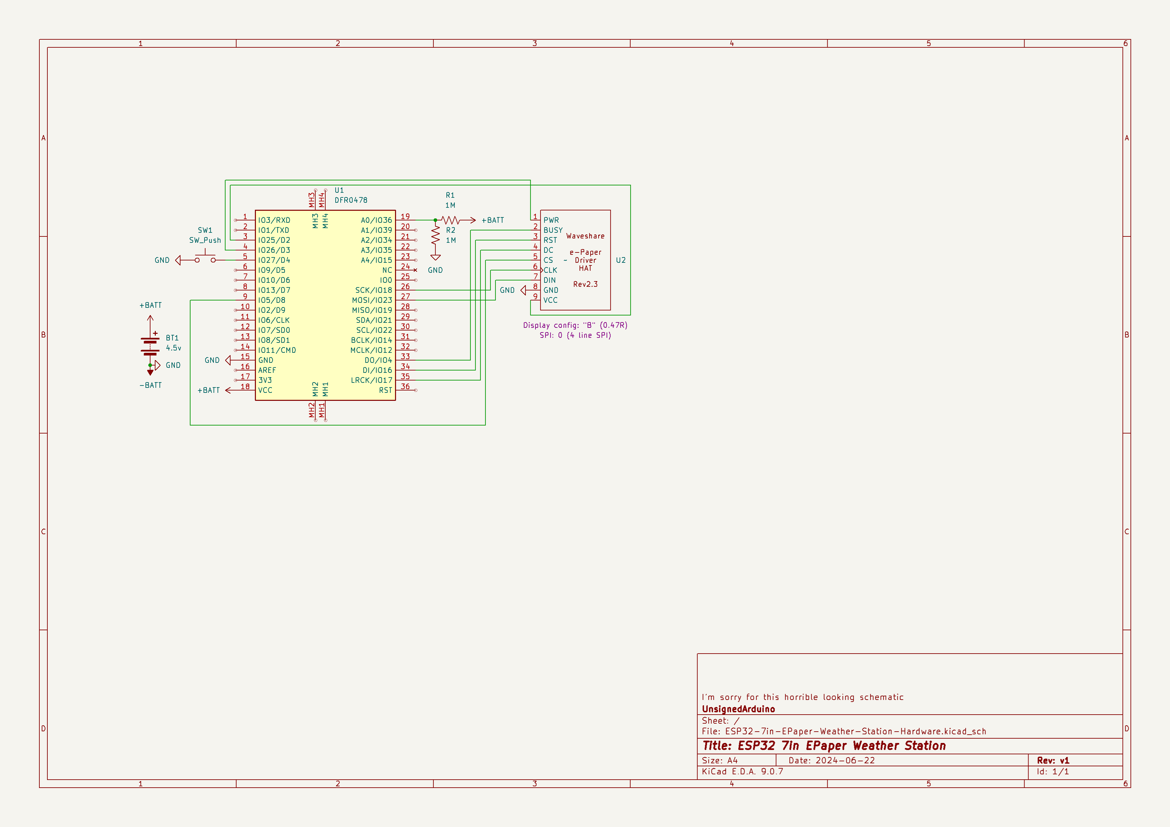Click the DFR0478 value label
The width and height of the screenshot is (1170, 827).
351,200
